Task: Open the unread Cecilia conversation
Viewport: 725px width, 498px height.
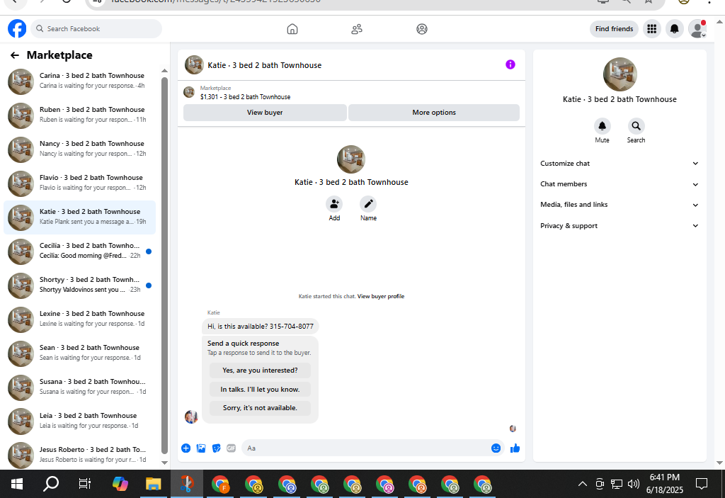Action: click(79, 251)
